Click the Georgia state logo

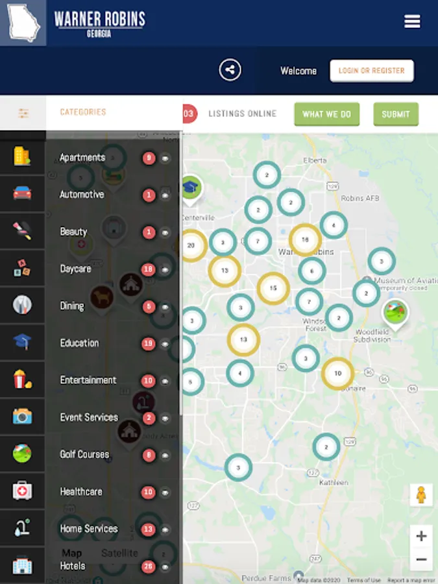(23, 23)
